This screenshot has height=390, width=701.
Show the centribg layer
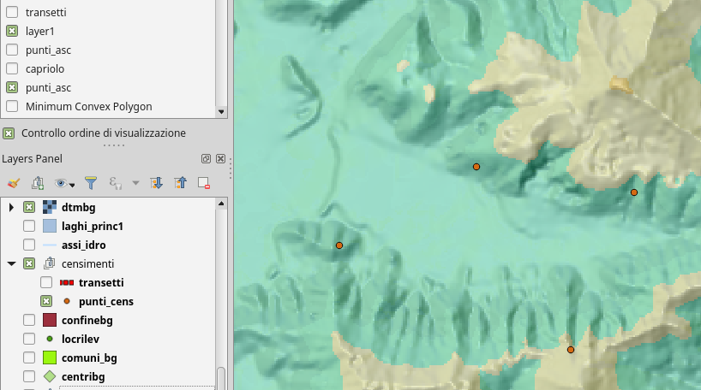pos(29,376)
